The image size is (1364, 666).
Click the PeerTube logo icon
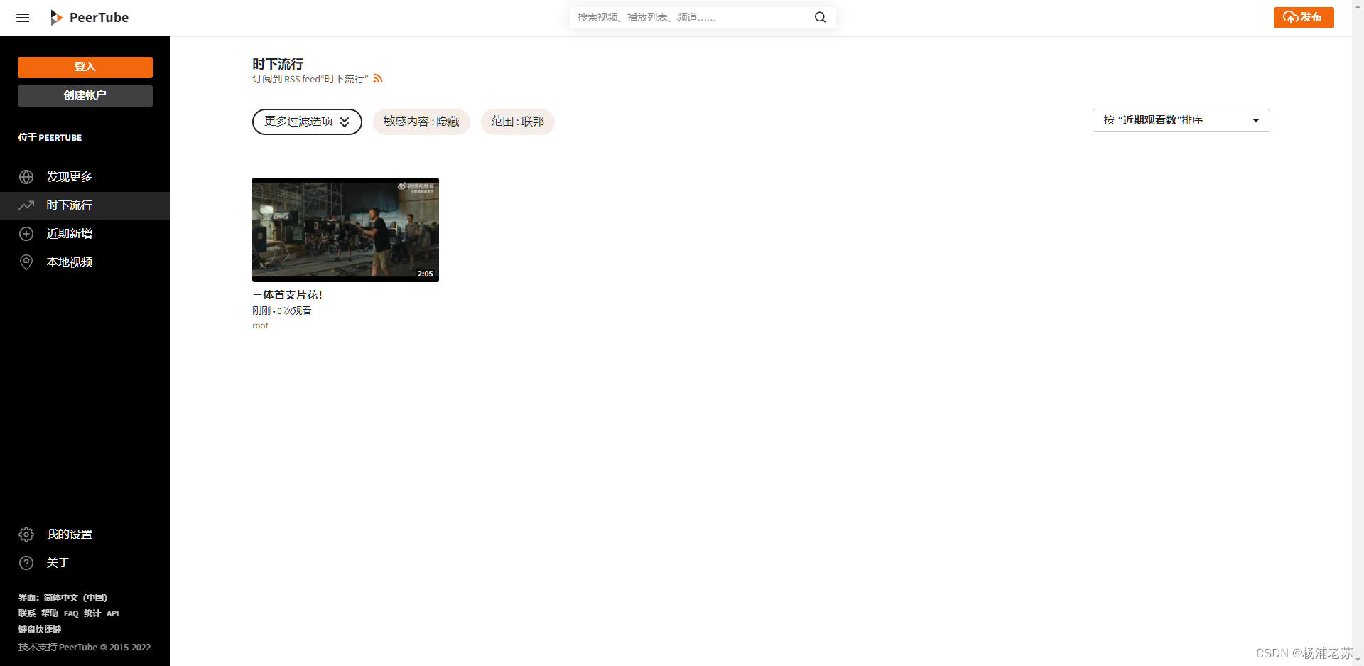pyautogui.click(x=56, y=18)
